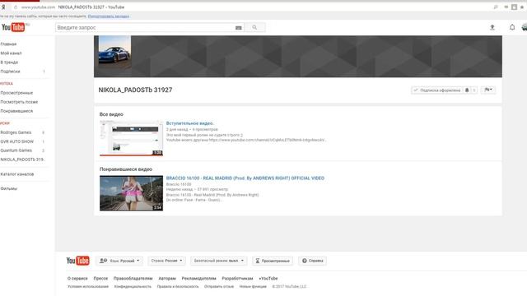Open Условия использования footer link
The height and width of the screenshot is (296, 527).
coord(88,287)
